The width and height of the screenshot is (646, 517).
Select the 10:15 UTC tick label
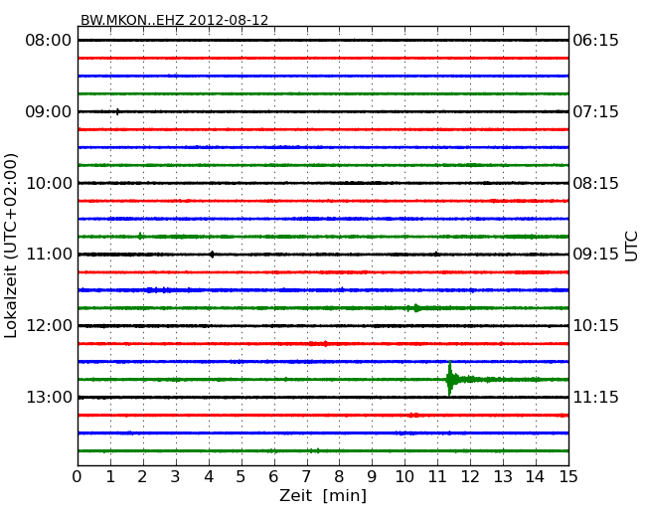coord(595,326)
